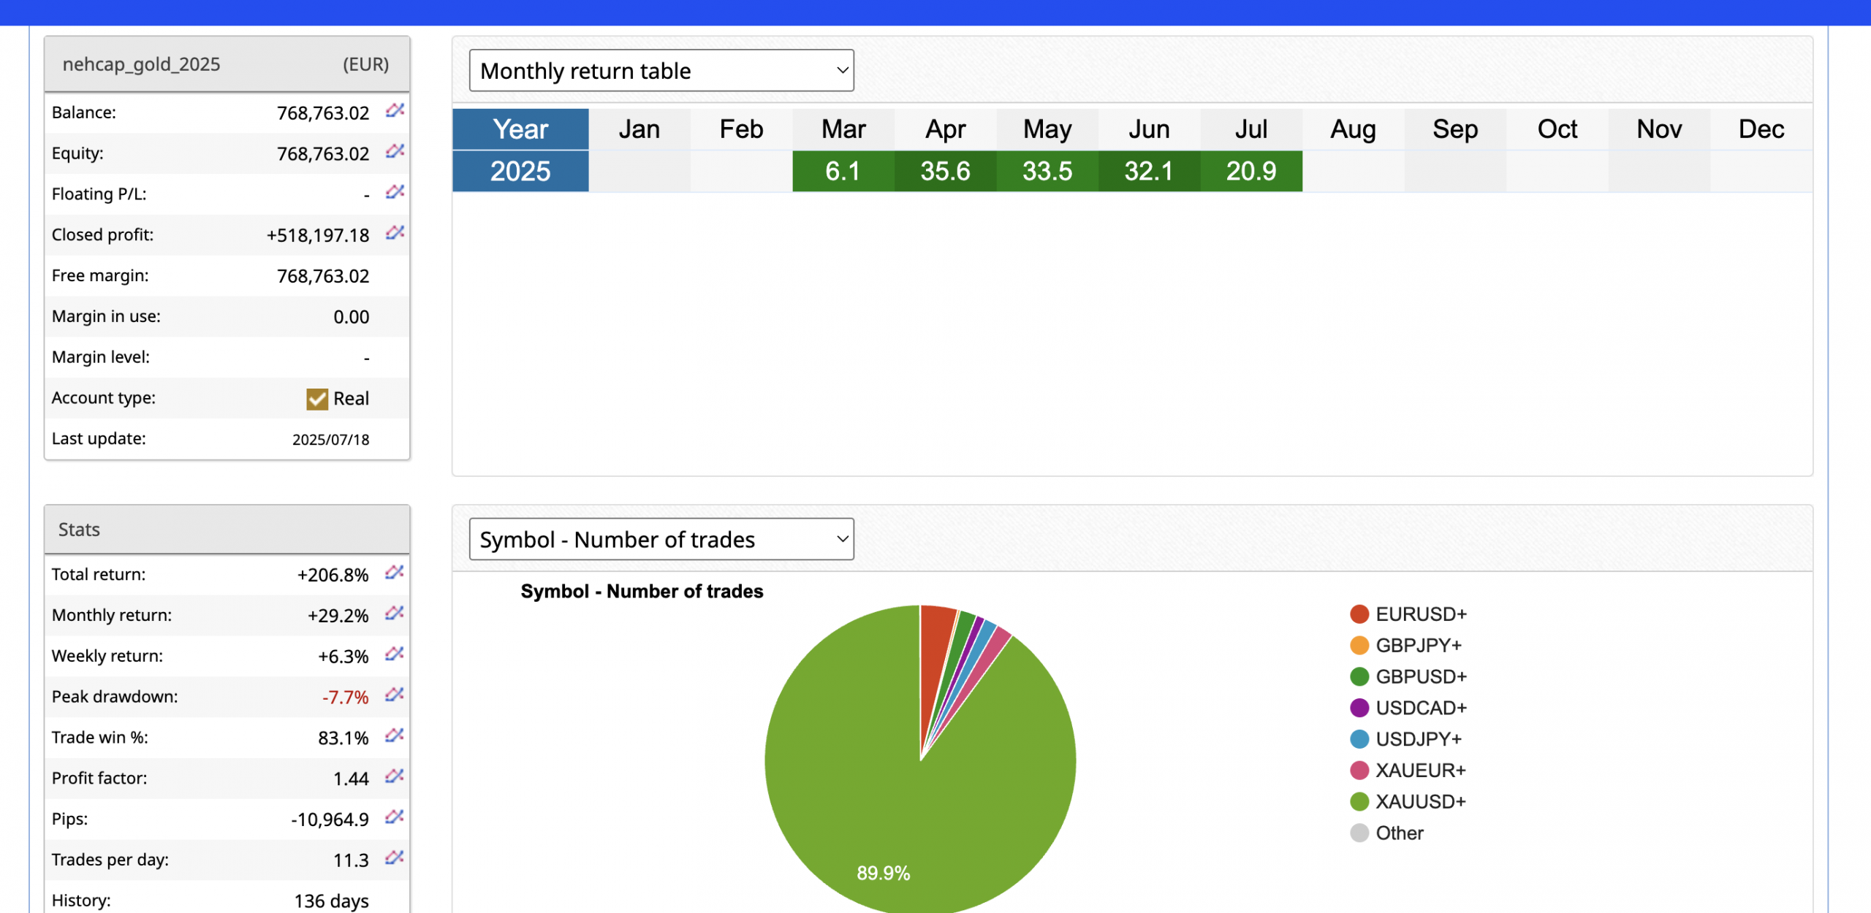Image resolution: width=1871 pixels, height=913 pixels.
Task: Click the Real account type checkmark
Action: tap(317, 399)
